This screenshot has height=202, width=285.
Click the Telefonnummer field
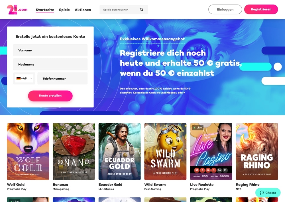62,78
